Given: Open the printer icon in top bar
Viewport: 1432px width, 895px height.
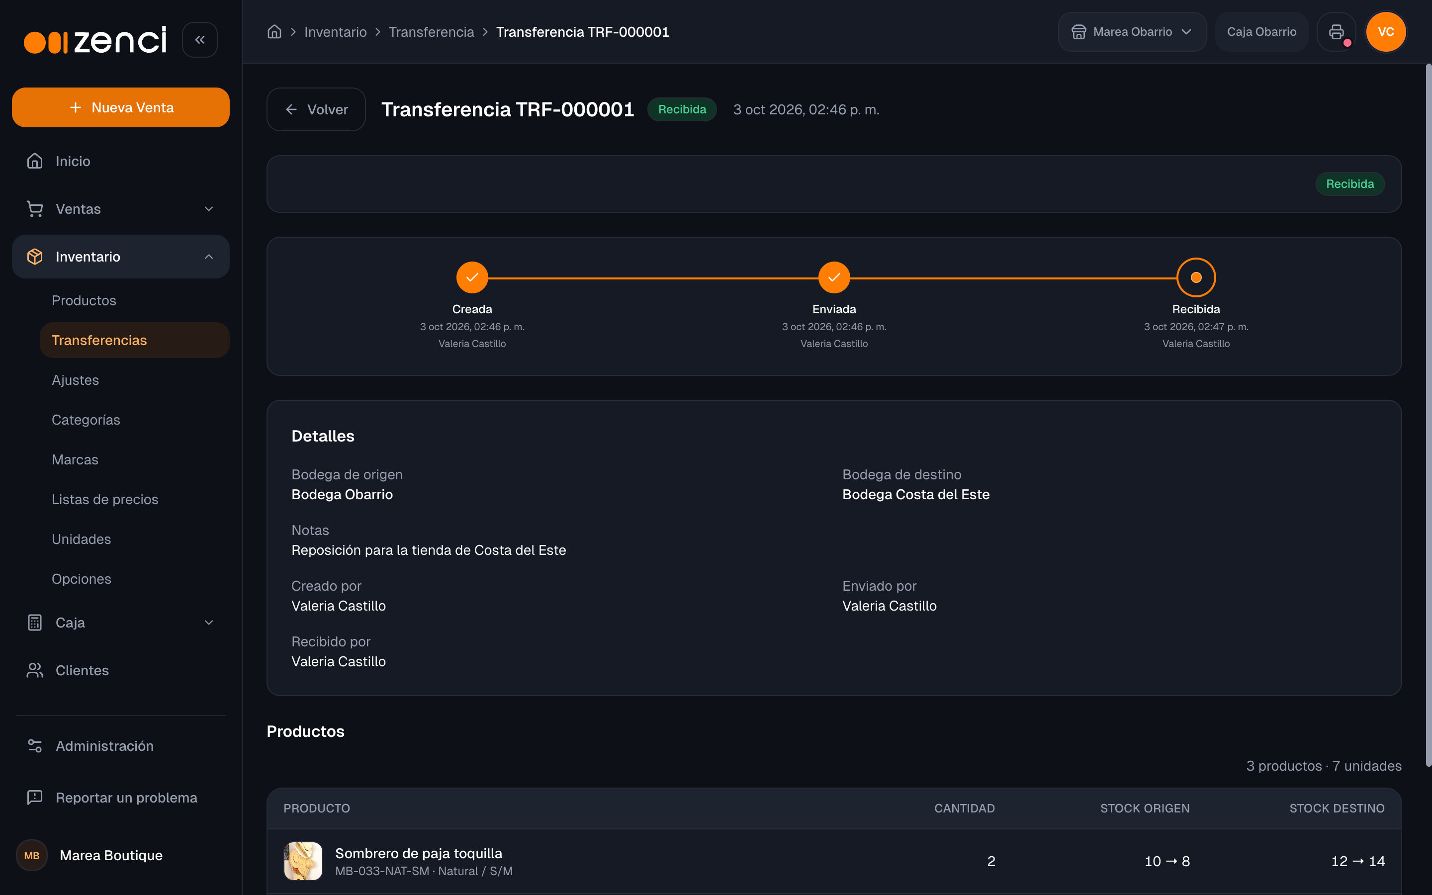Looking at the screenshot, I should point(1336,32).
